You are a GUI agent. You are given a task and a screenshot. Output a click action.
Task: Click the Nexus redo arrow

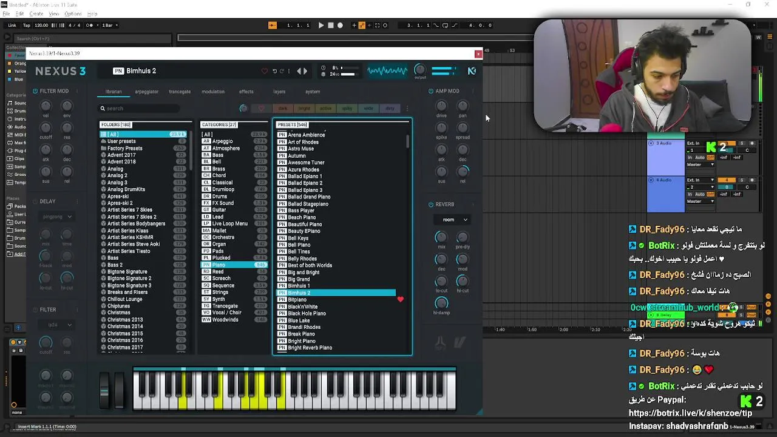pyautogui.click(x=282, y=71)
